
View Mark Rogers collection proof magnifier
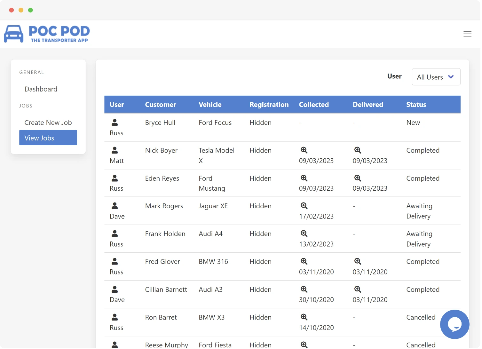pos(304,205)
